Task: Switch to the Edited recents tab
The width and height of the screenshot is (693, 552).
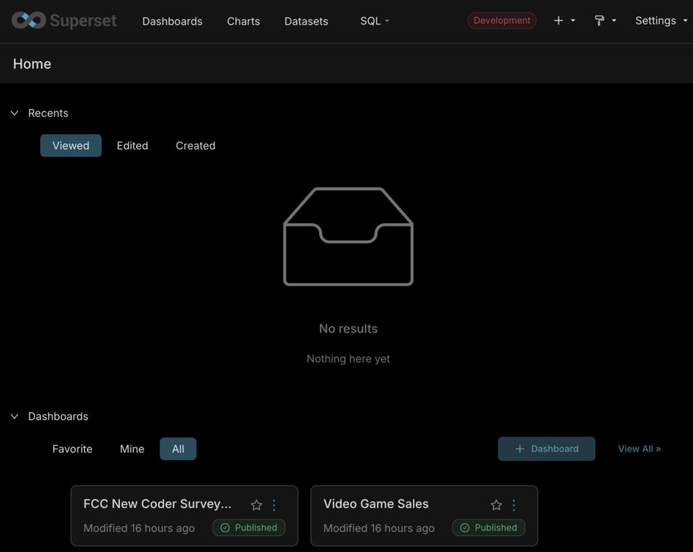Action: coord(132,145)
